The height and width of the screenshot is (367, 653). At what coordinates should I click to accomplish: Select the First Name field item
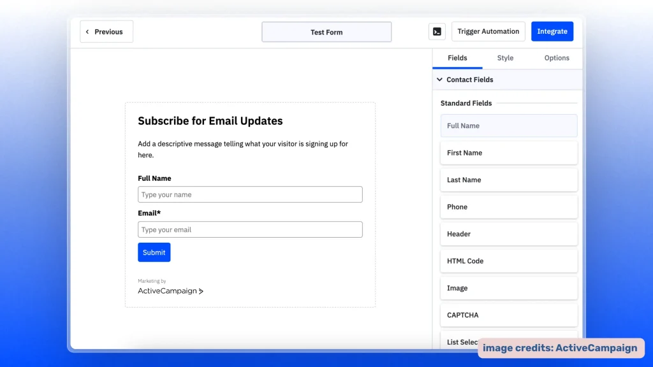tap(508, 153)
